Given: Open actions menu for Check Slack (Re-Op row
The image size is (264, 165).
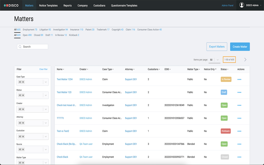Looking at the screenshot, I should click(239, 144).
